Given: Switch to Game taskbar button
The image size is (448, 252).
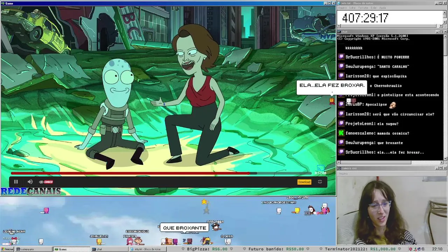Looking at the screenshot, I should tap(71, 249).
